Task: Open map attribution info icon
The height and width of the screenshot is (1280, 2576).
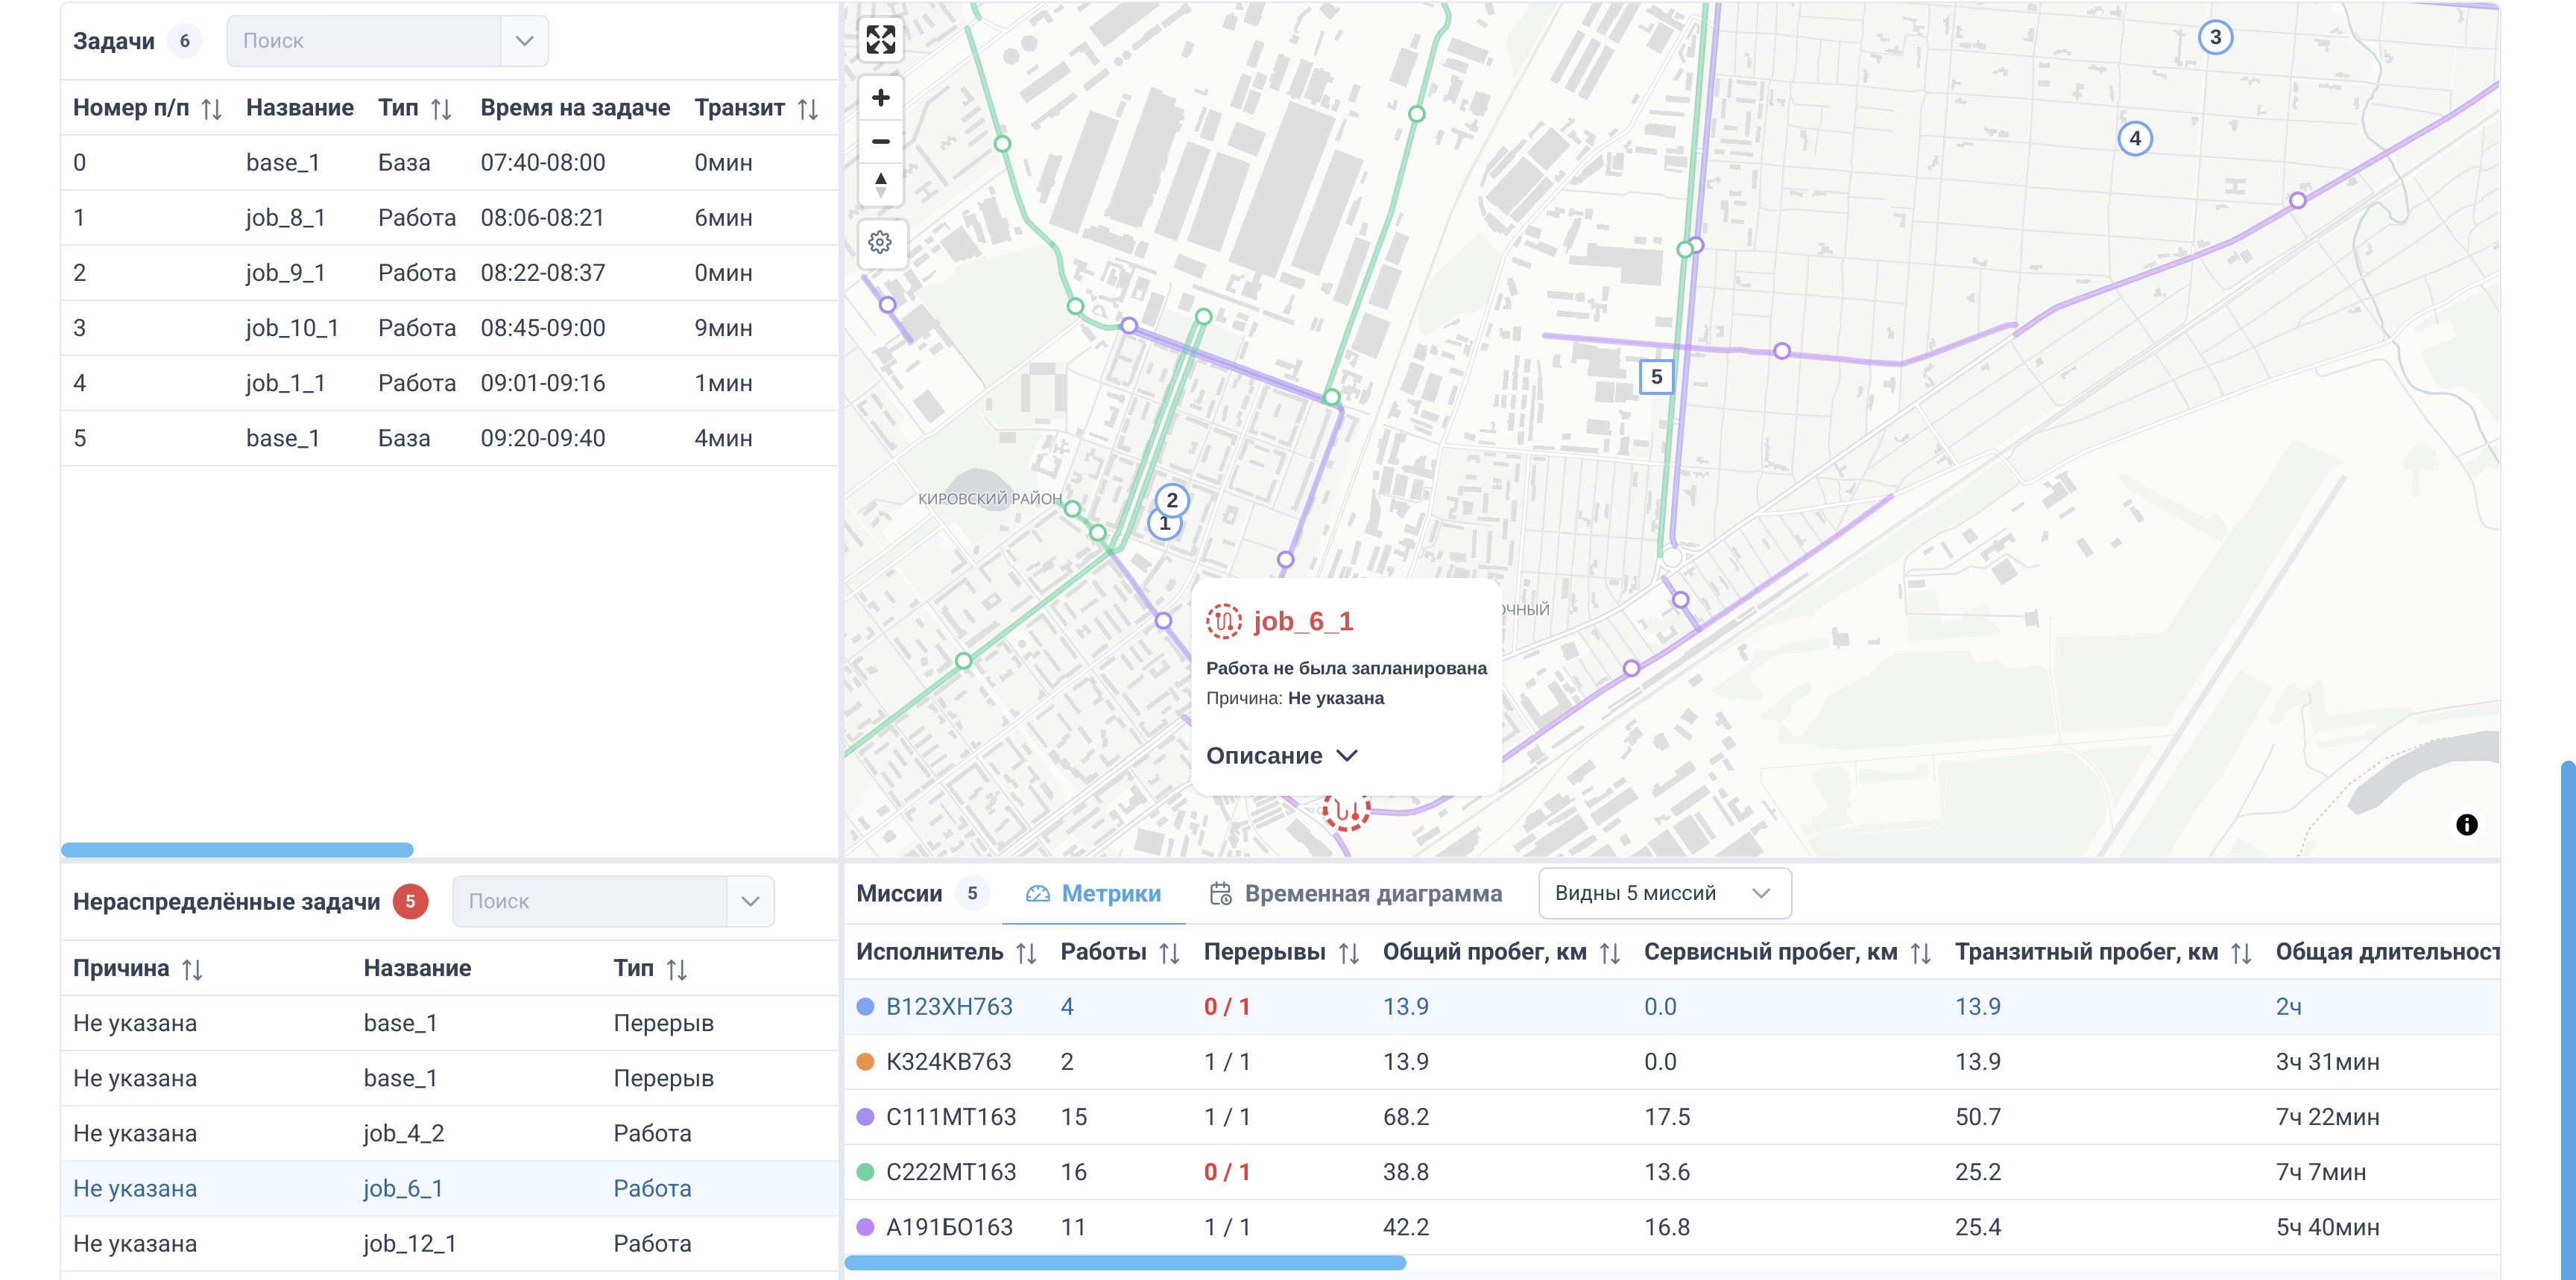Action: tap(2466, 824)
